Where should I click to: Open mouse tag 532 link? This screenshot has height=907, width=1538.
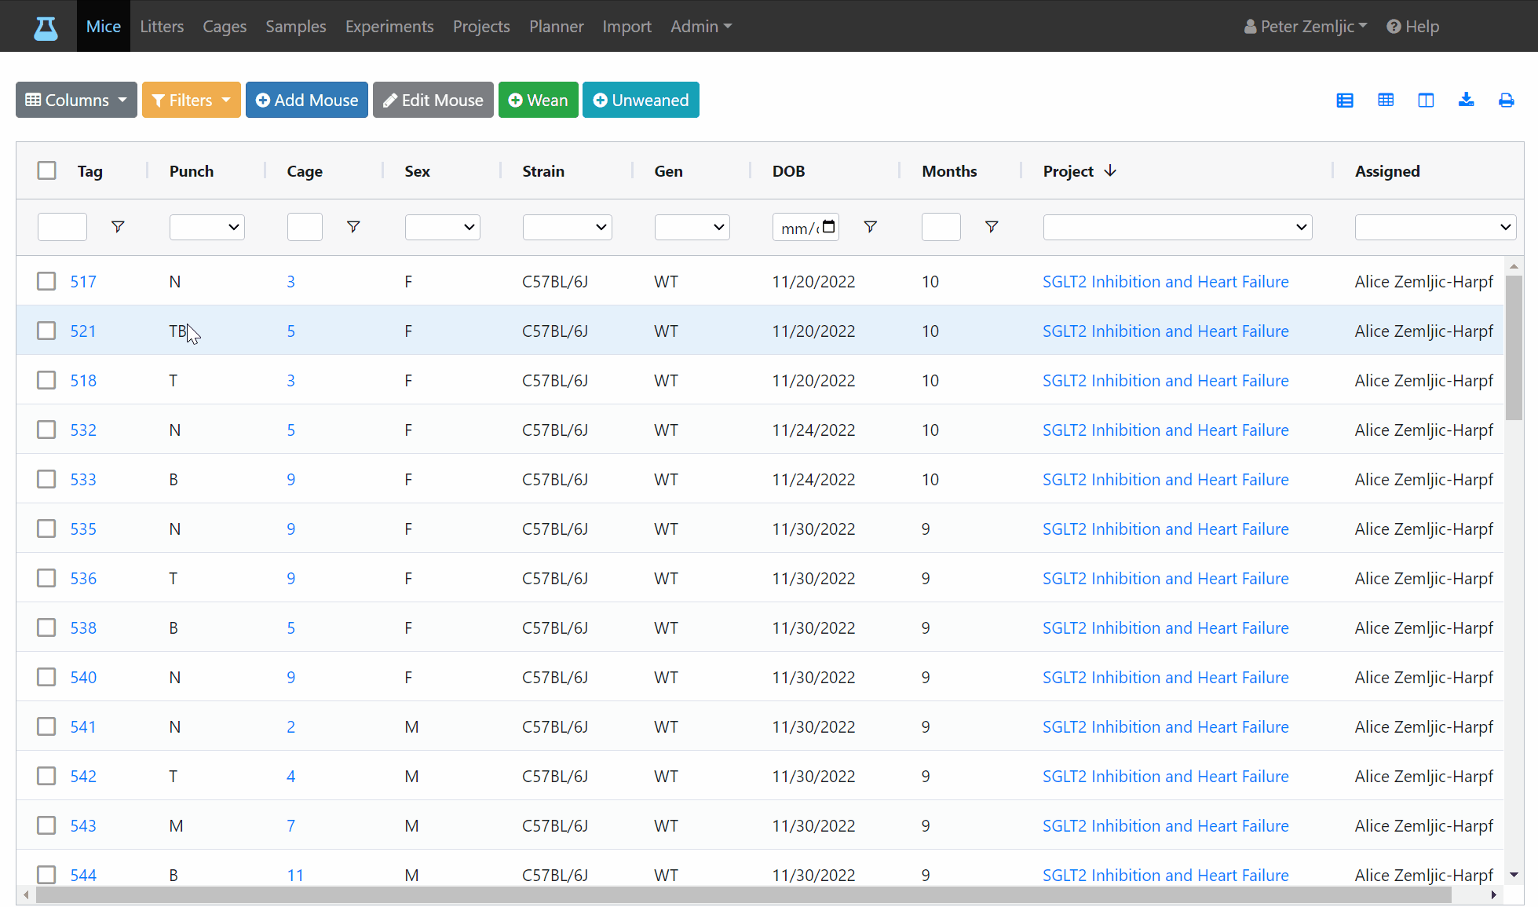click(x=83, y=430)
